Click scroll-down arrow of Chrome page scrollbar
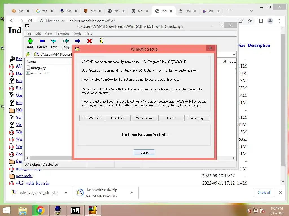The height and width of the screenshot is (216, 289). [283, 182]
